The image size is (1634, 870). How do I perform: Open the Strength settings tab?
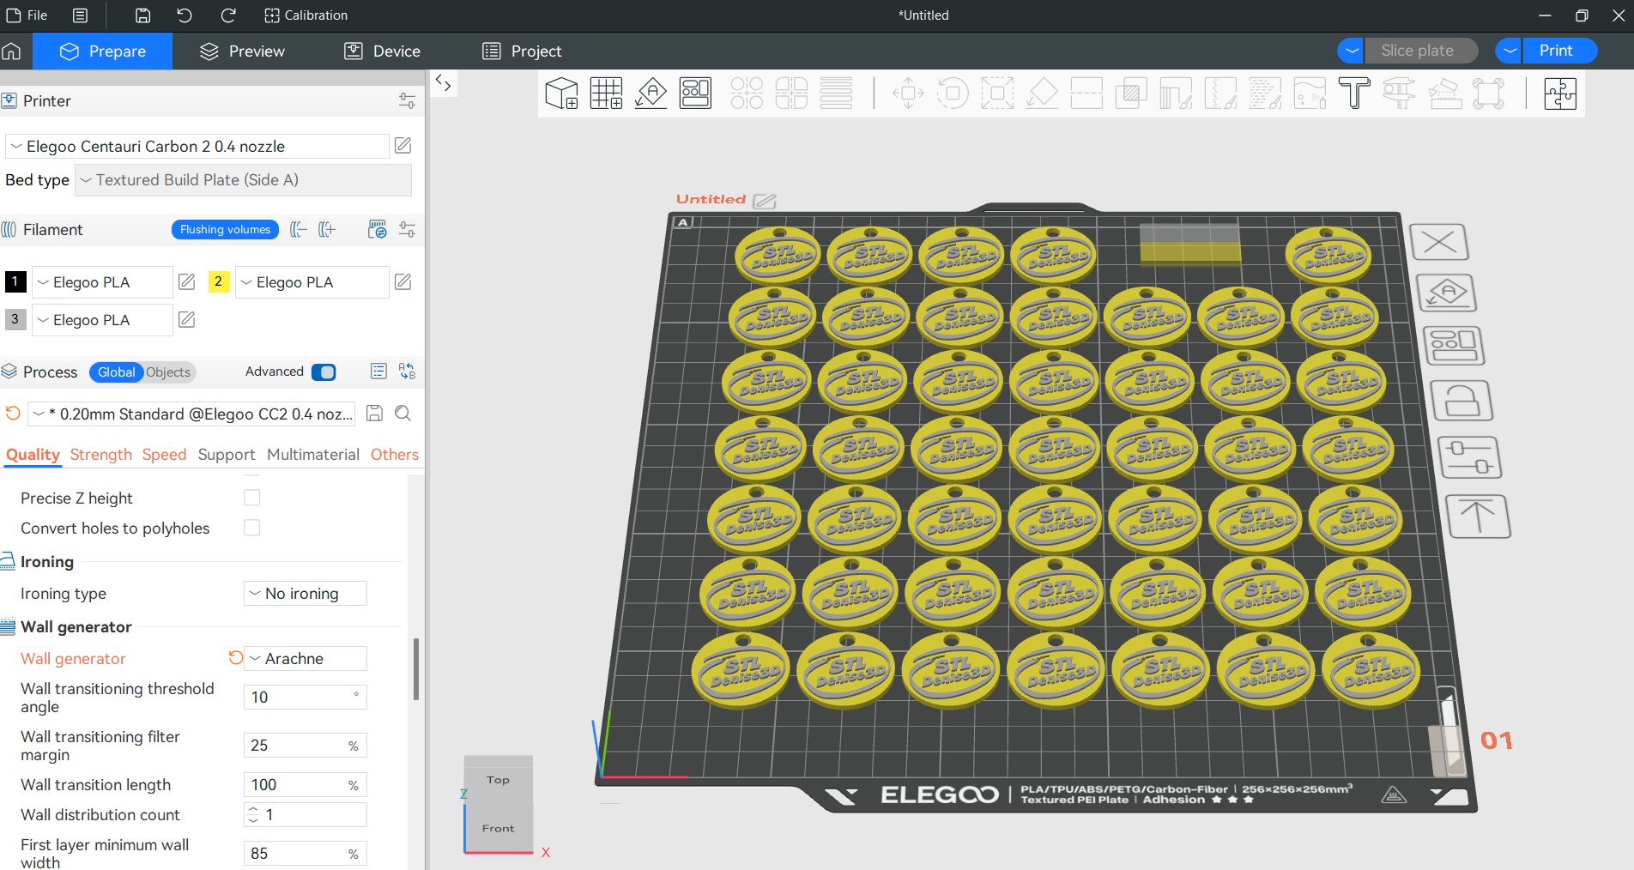coord(101,455)
